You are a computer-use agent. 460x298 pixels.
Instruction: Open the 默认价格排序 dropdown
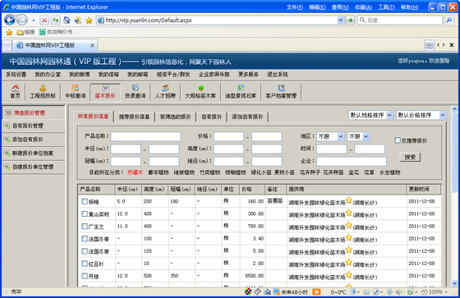[421, 115]
